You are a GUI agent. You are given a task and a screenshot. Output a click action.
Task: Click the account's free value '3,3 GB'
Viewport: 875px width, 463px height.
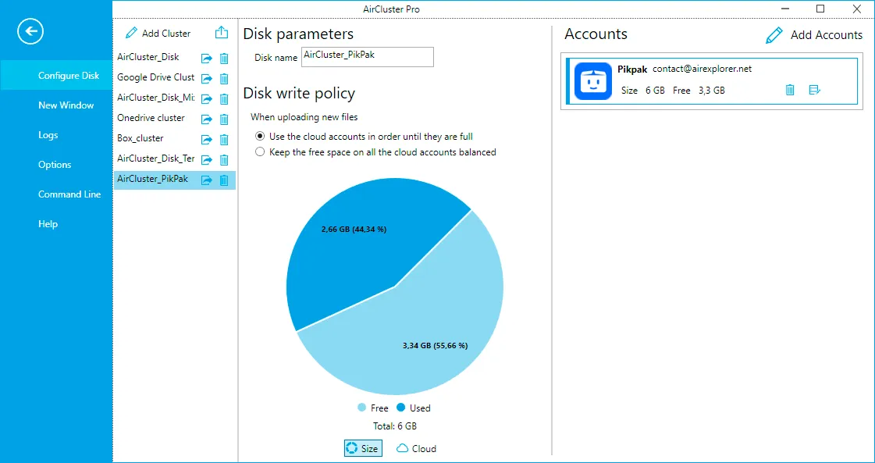[x=712, y=91]
